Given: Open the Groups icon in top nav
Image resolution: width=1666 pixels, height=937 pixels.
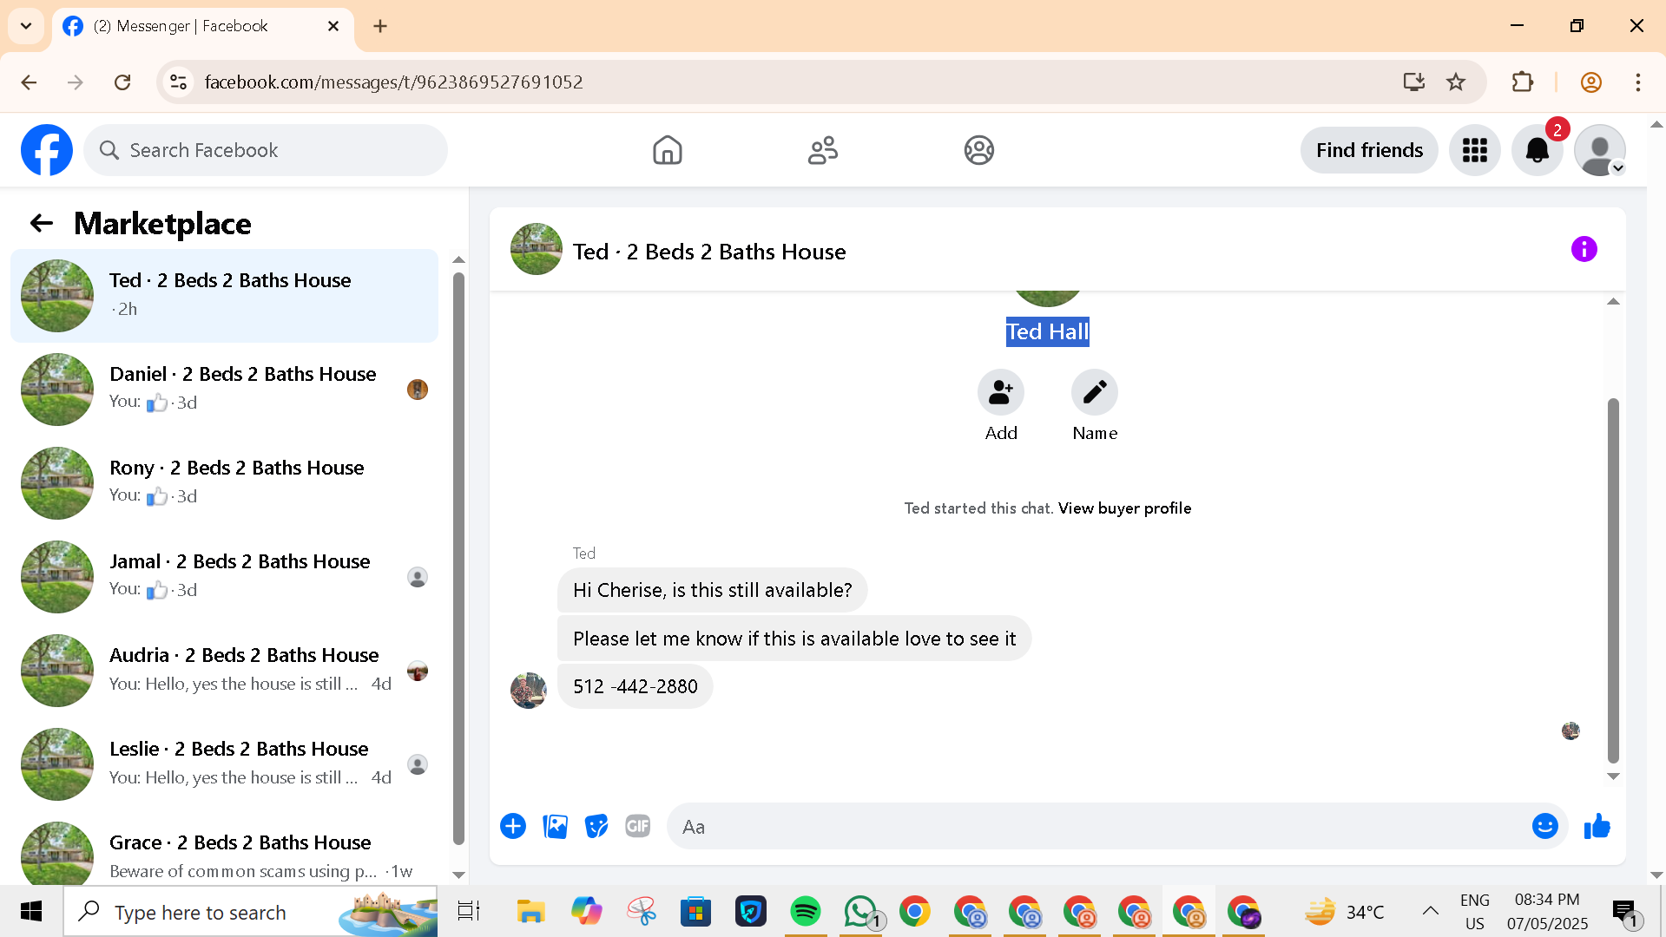Looking at the screenshot, I should (x=978, y=150).
